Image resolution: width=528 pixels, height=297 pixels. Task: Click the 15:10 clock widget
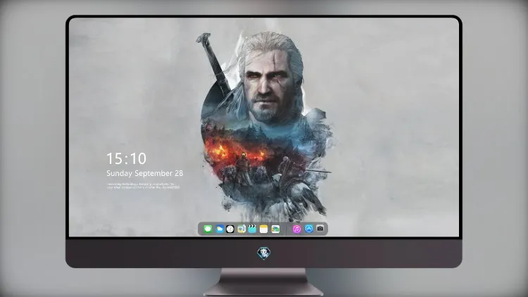(x=126, y=158)
